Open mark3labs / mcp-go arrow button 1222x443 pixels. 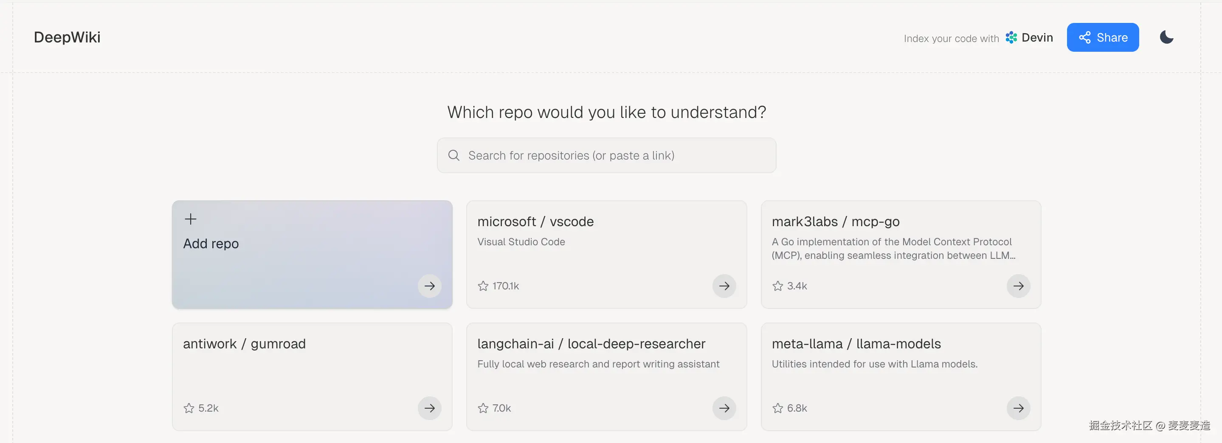point(1018,286)
